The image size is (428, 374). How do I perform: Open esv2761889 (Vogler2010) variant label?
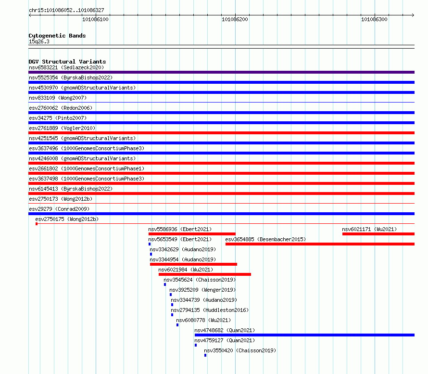pos(62,128)
